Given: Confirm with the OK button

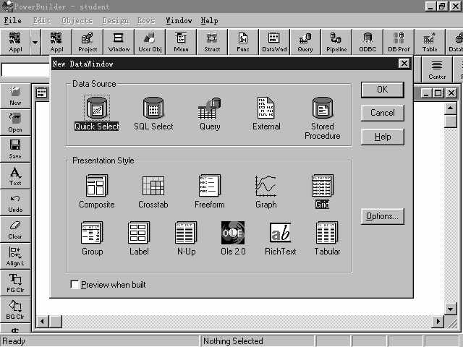Looking at the screenshot, I should 383,90.
